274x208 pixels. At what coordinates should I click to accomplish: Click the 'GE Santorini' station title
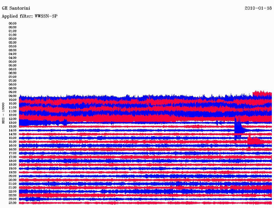(x=16, y=8)
